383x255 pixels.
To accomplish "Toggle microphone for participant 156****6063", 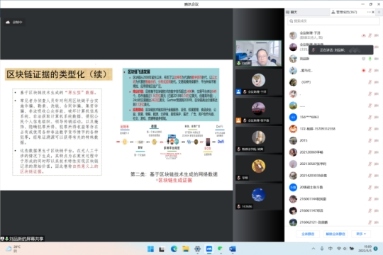I will 370,117.
